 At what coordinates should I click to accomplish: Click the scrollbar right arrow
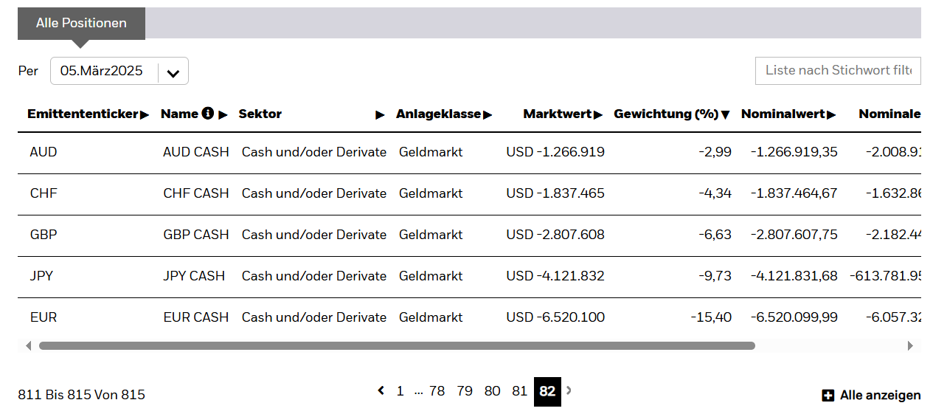point(910,345)
